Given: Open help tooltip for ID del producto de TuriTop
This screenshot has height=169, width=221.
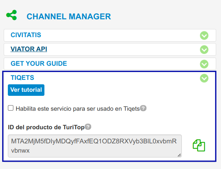Looking at the screenshot, I should tap(88, 127).
